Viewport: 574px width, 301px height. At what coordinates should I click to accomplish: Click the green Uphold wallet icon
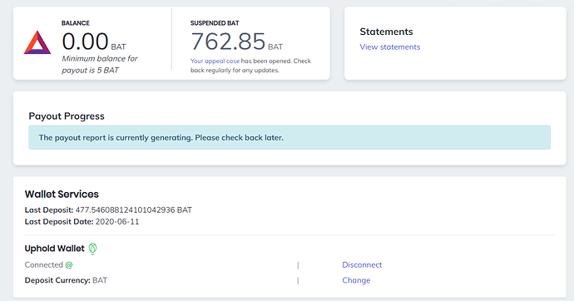pos(92,249)
